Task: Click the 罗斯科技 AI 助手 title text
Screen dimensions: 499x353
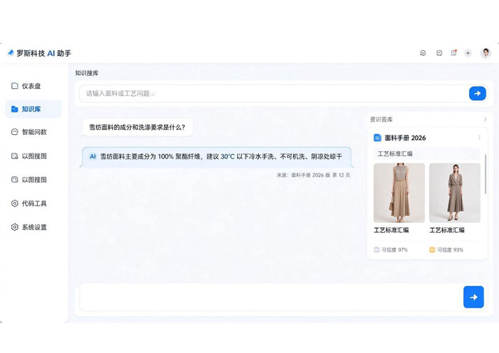Action: tap(44, 53)
